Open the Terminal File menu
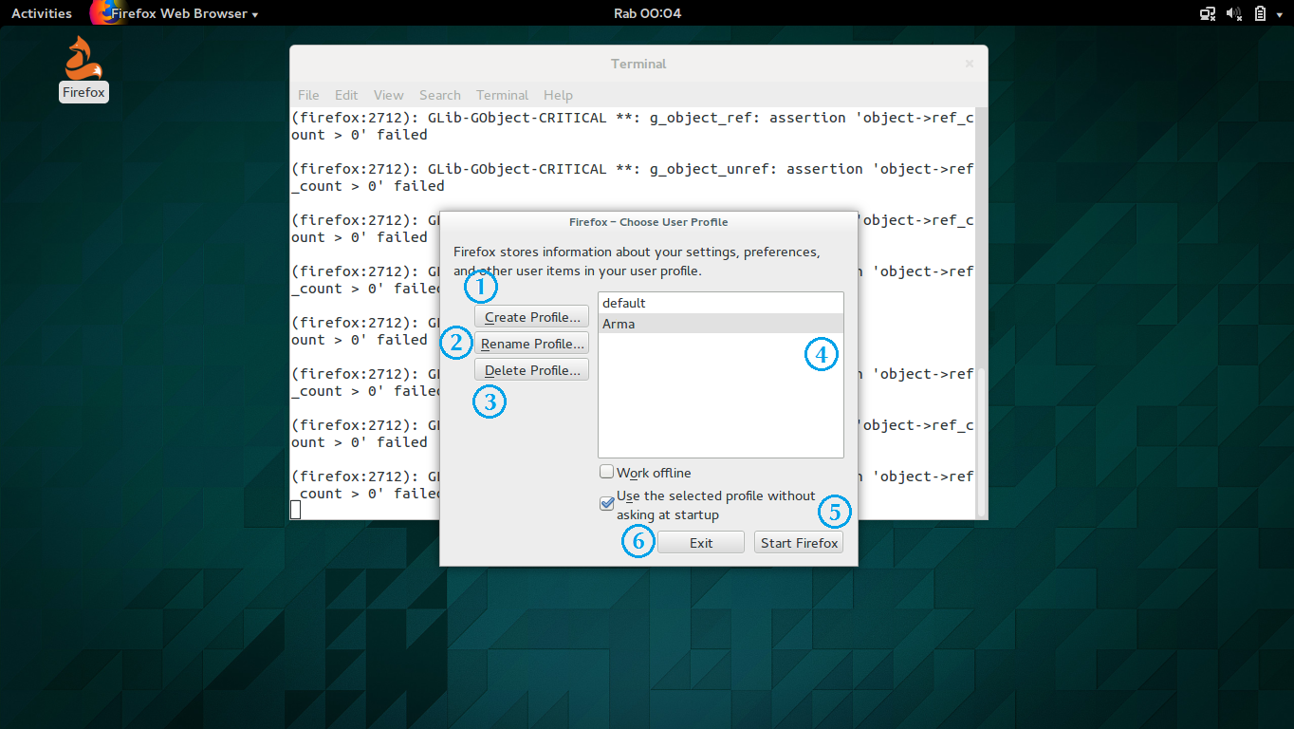This screenshot has width=1294, height=729. [308, 95]
